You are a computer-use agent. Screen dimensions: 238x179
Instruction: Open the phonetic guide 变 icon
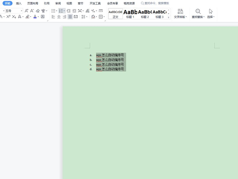point(43,11)
